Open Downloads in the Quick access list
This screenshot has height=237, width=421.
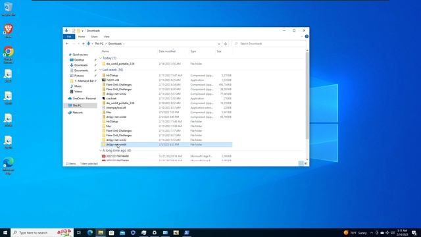[81, 65]
